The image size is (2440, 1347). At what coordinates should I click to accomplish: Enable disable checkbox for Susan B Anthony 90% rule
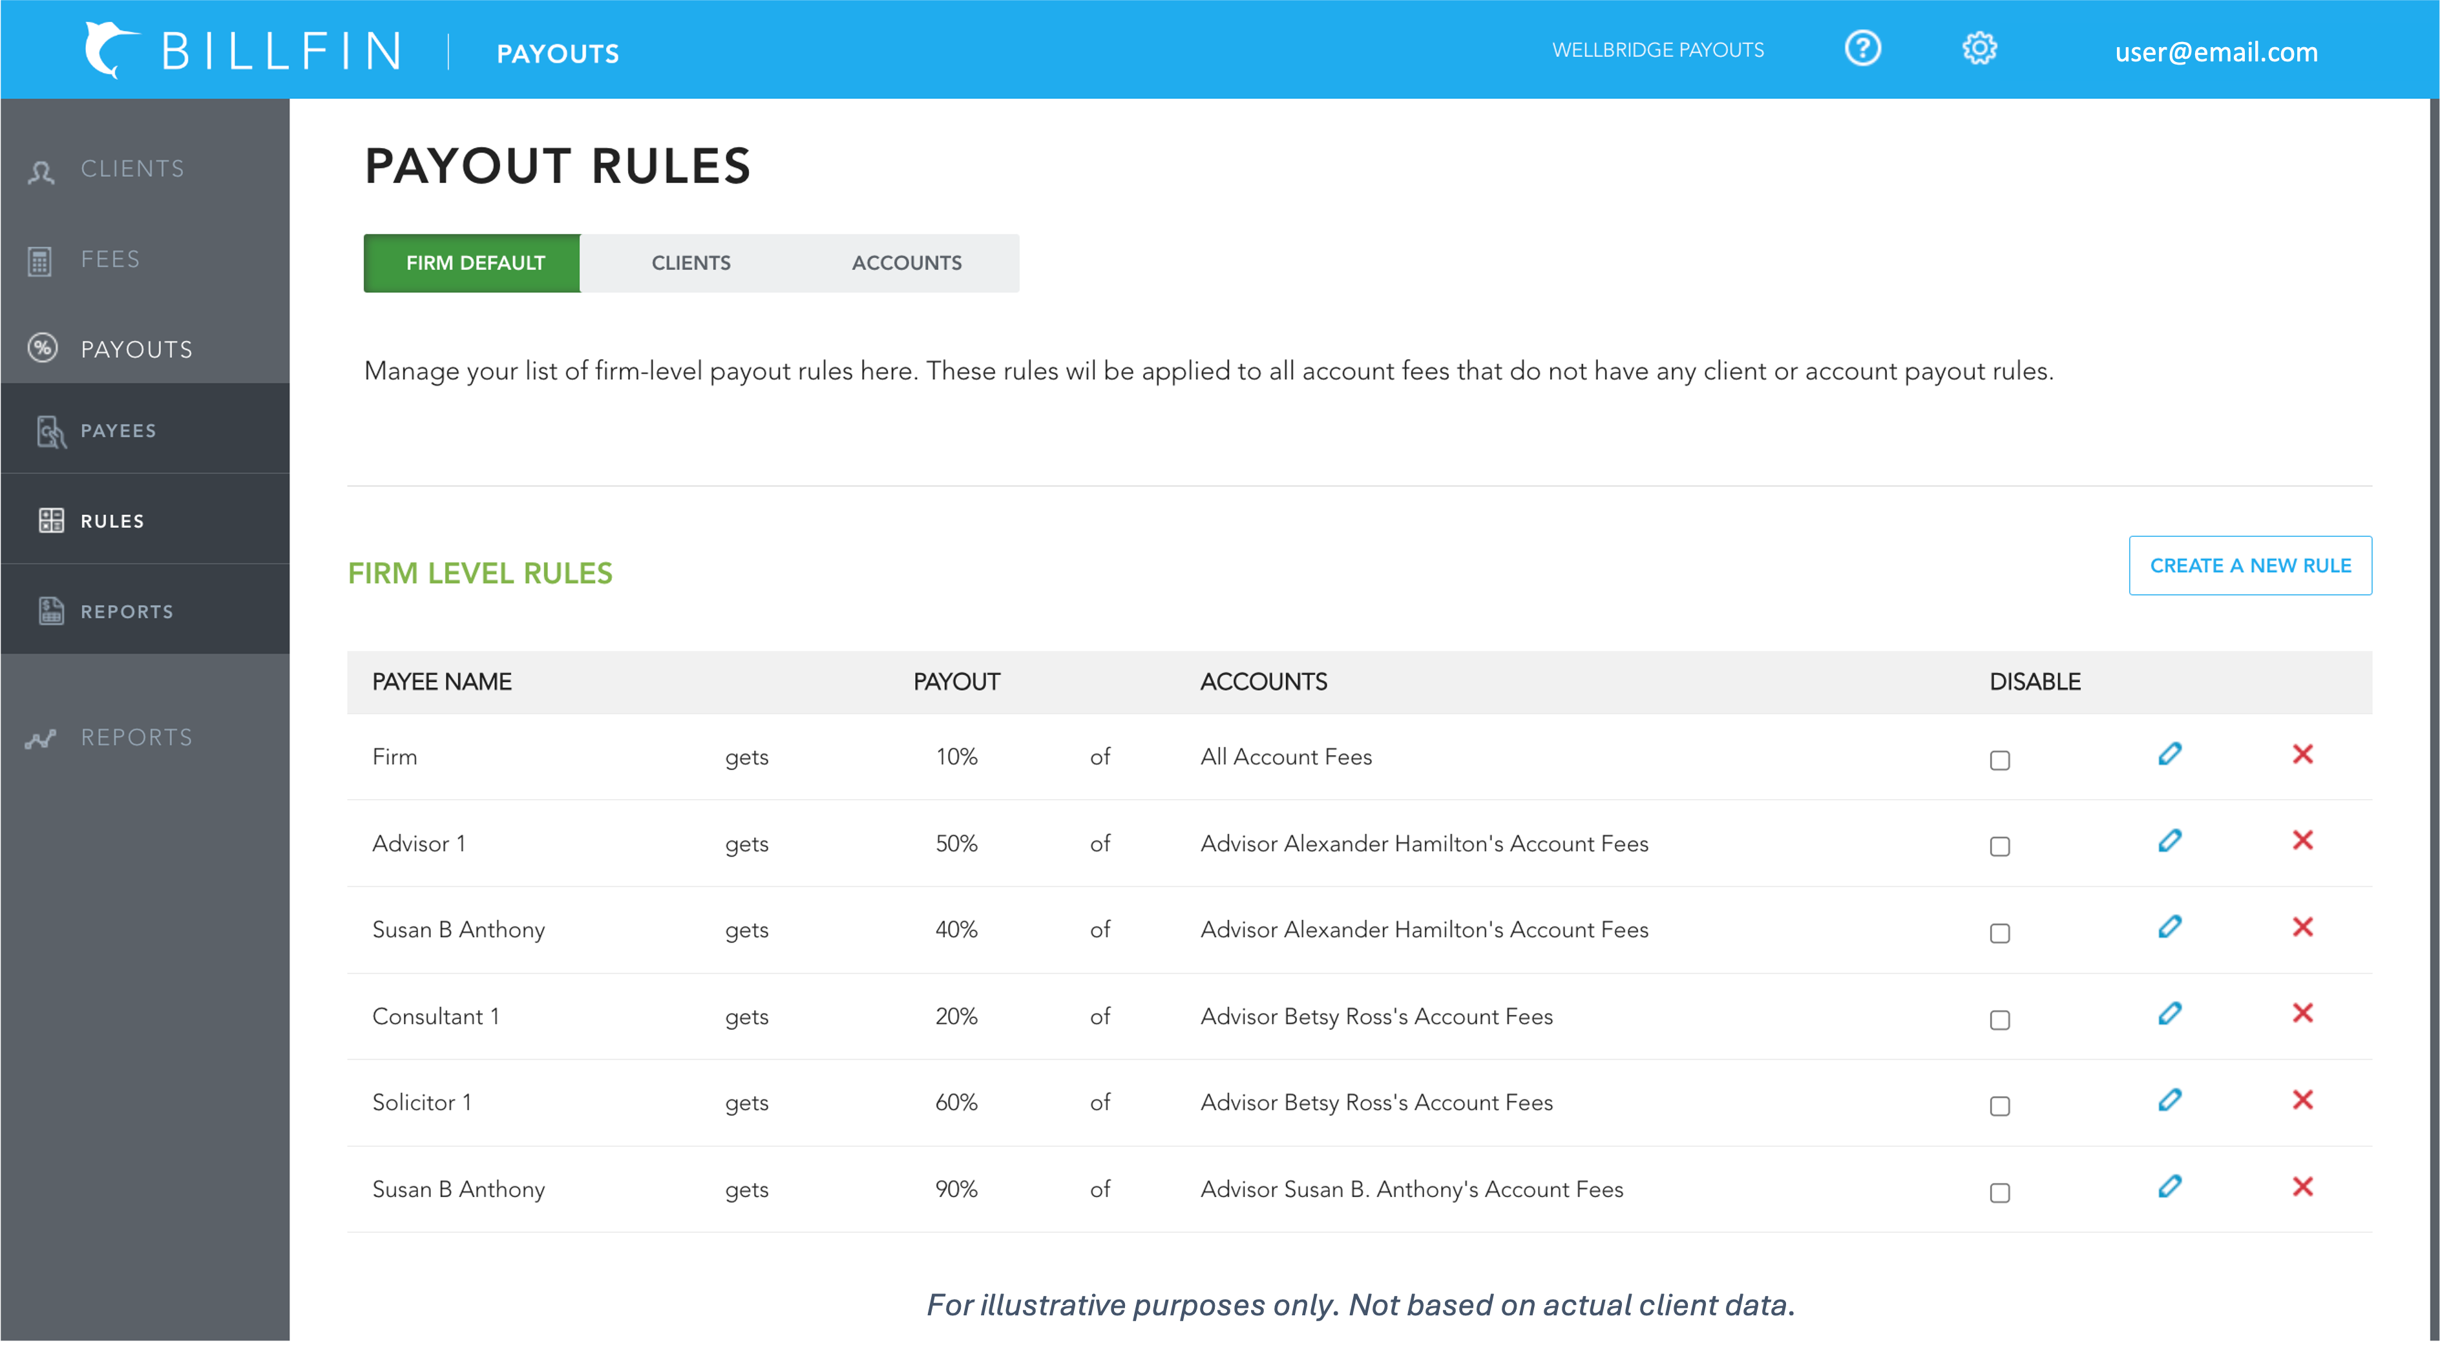2001,1189
